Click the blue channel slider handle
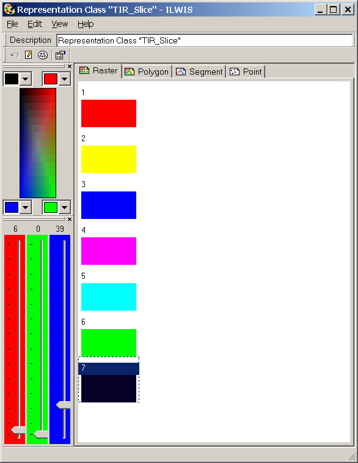The height and width of the screenshot is (463, 358). [63, 405]
